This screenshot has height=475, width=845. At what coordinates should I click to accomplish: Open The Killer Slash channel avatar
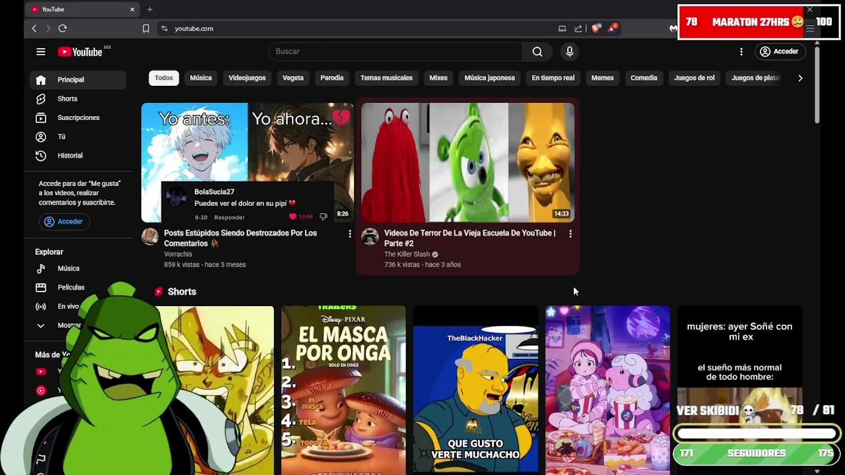370,236
